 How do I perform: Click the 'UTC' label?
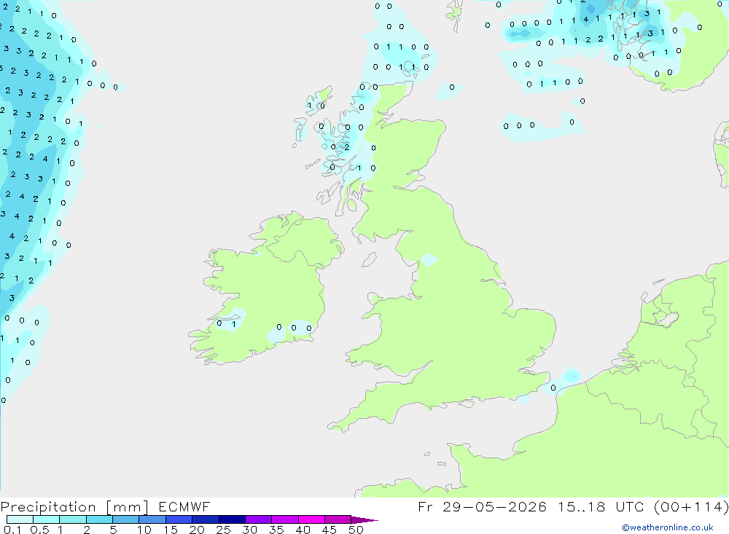point(630,506)
